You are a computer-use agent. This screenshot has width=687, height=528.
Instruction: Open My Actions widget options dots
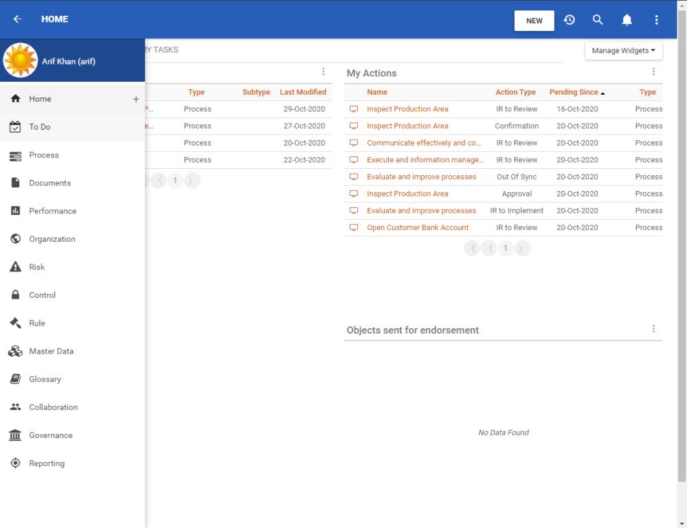click(653, 72)
